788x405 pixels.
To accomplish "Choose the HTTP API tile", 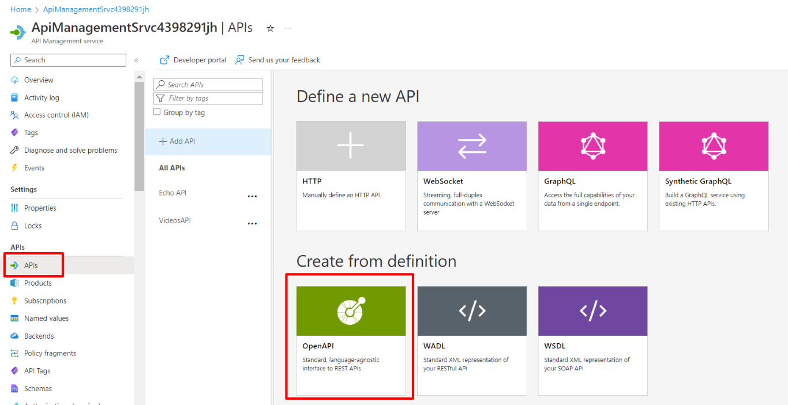I will (351, 176).
